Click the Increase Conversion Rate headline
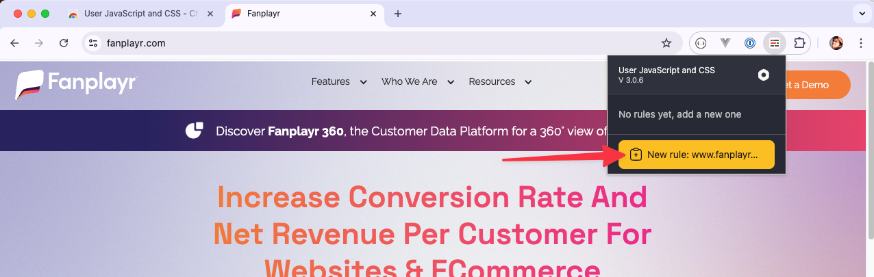 tap(432, 233)
